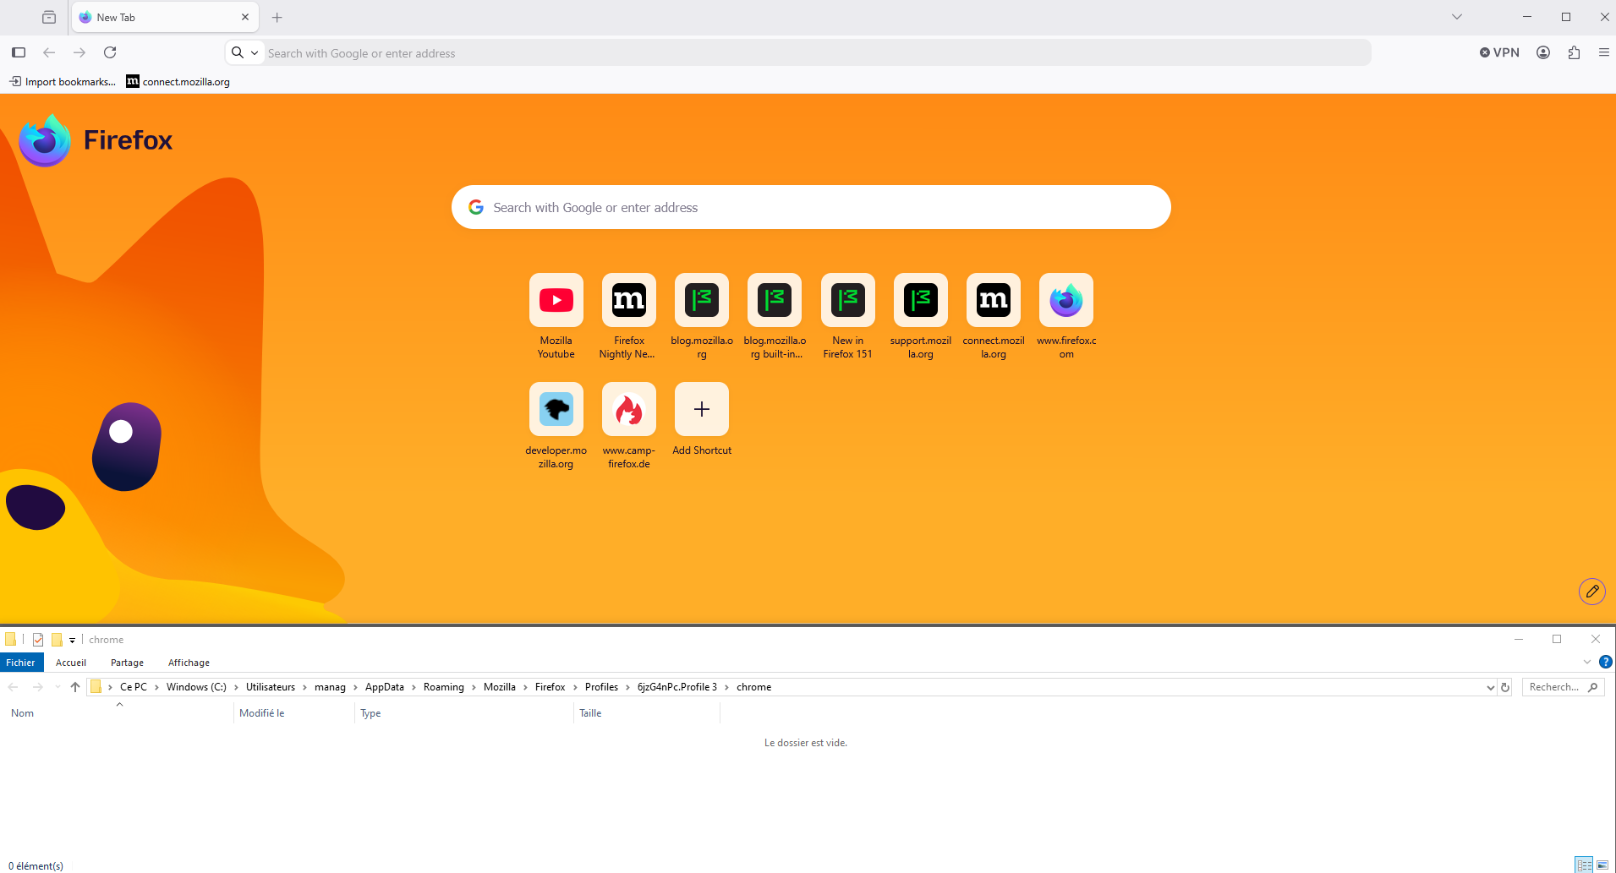Navigate to AppData in the breadcrumb
Viewport: 1616px width, 873px height.
tap(385, 687)
